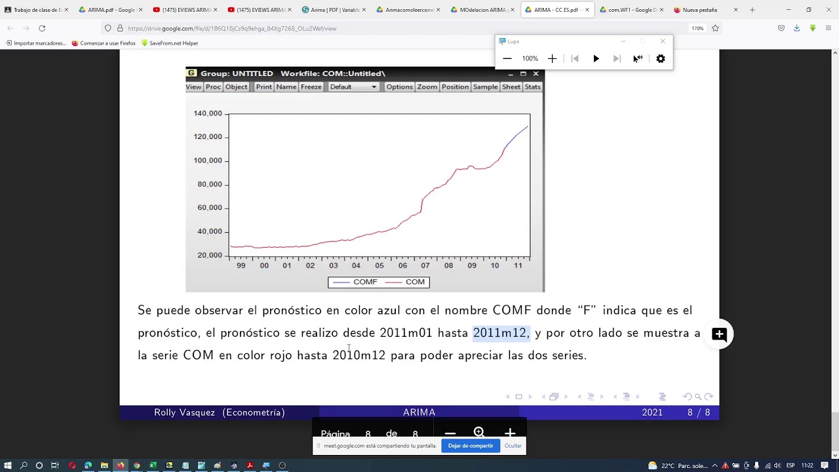Go to Lupa previous sentence button

click(x=575, y=59)
